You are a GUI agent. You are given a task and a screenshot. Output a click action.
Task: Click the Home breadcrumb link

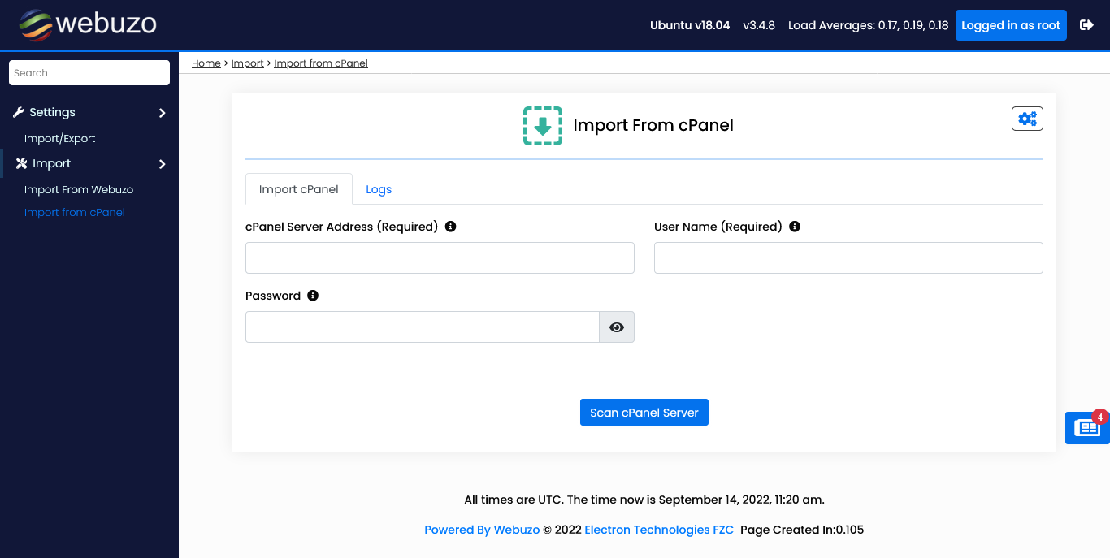click(206, 63)
